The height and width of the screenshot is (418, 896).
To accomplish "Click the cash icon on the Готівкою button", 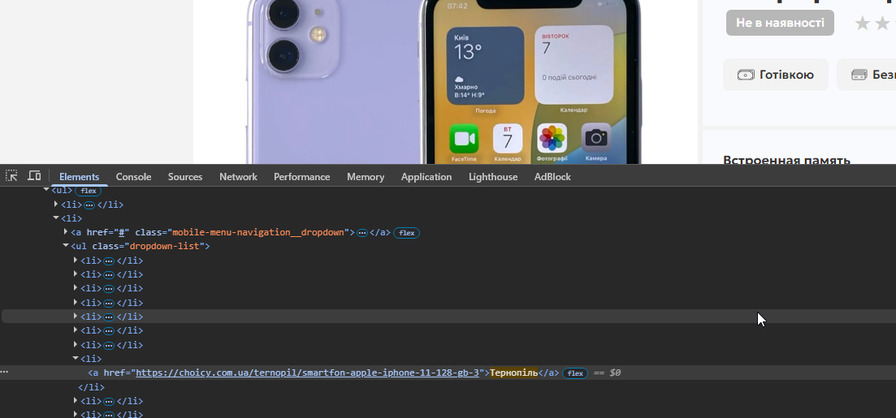I will point(746,75).
